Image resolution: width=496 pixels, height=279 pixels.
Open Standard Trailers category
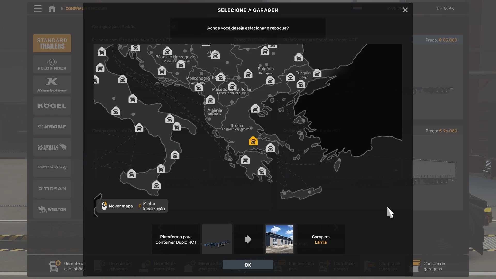52,43
